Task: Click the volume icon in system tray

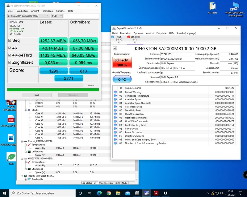Action: pyautogui.click(x=222, y=193)
